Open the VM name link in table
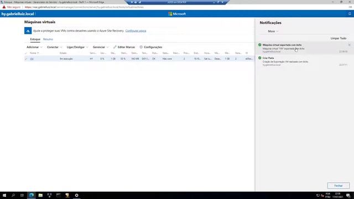The width and height of the screenshot is (354, 199). [x=32, y=59]
